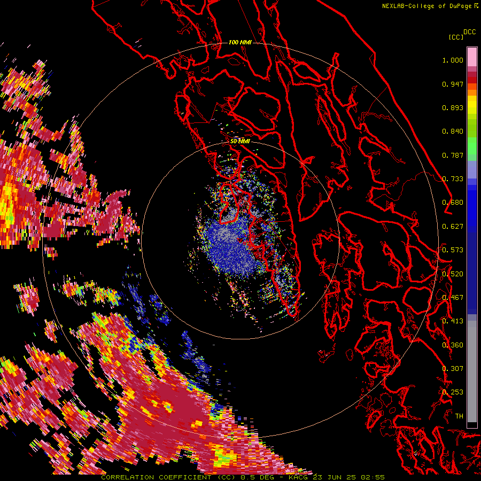Click the 0.680 scale value
Screen dimensions: 481x481
click(x=453, y=203)
